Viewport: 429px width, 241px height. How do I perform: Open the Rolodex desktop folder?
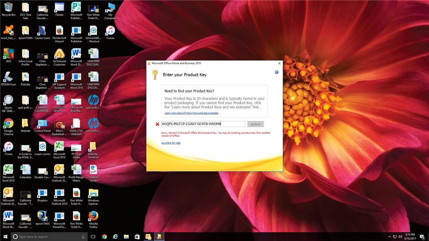pos(26,79)
